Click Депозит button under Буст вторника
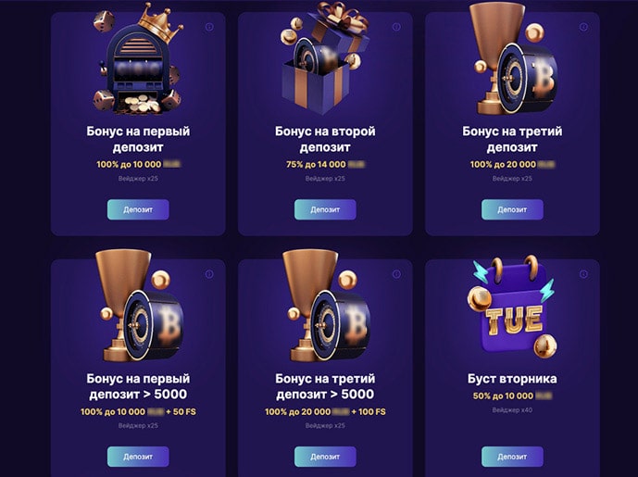Screen dimensions: 638x477 [x=512, y=457]
